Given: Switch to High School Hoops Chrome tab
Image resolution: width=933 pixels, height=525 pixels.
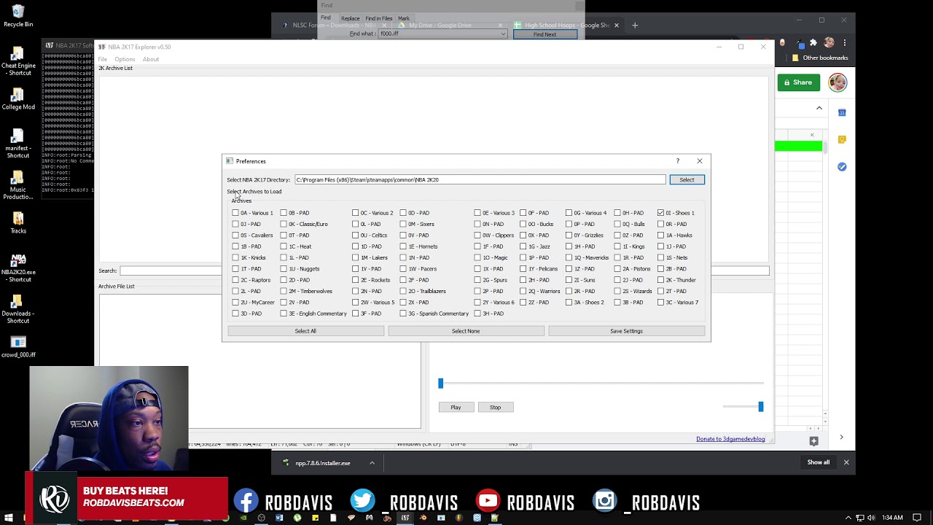Looking at the screenshot, I should point(567,25).
